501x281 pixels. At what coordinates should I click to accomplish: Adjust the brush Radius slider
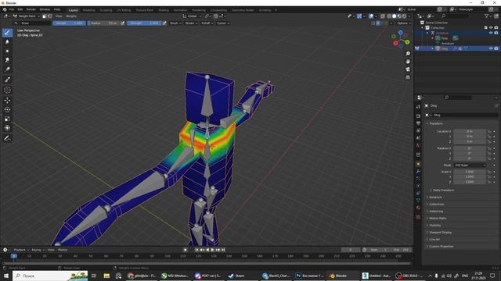click(103, 23)
